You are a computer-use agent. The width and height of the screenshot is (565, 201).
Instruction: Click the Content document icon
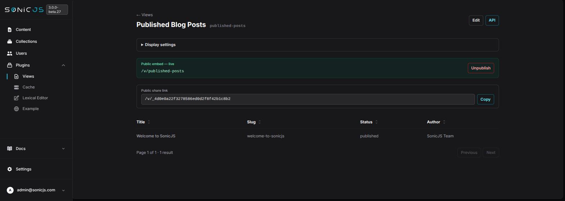[x=10, y=29]
